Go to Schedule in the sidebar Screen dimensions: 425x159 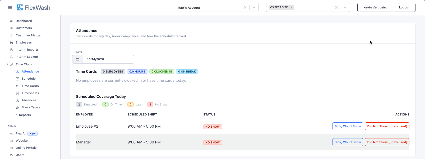click(29, 79)
